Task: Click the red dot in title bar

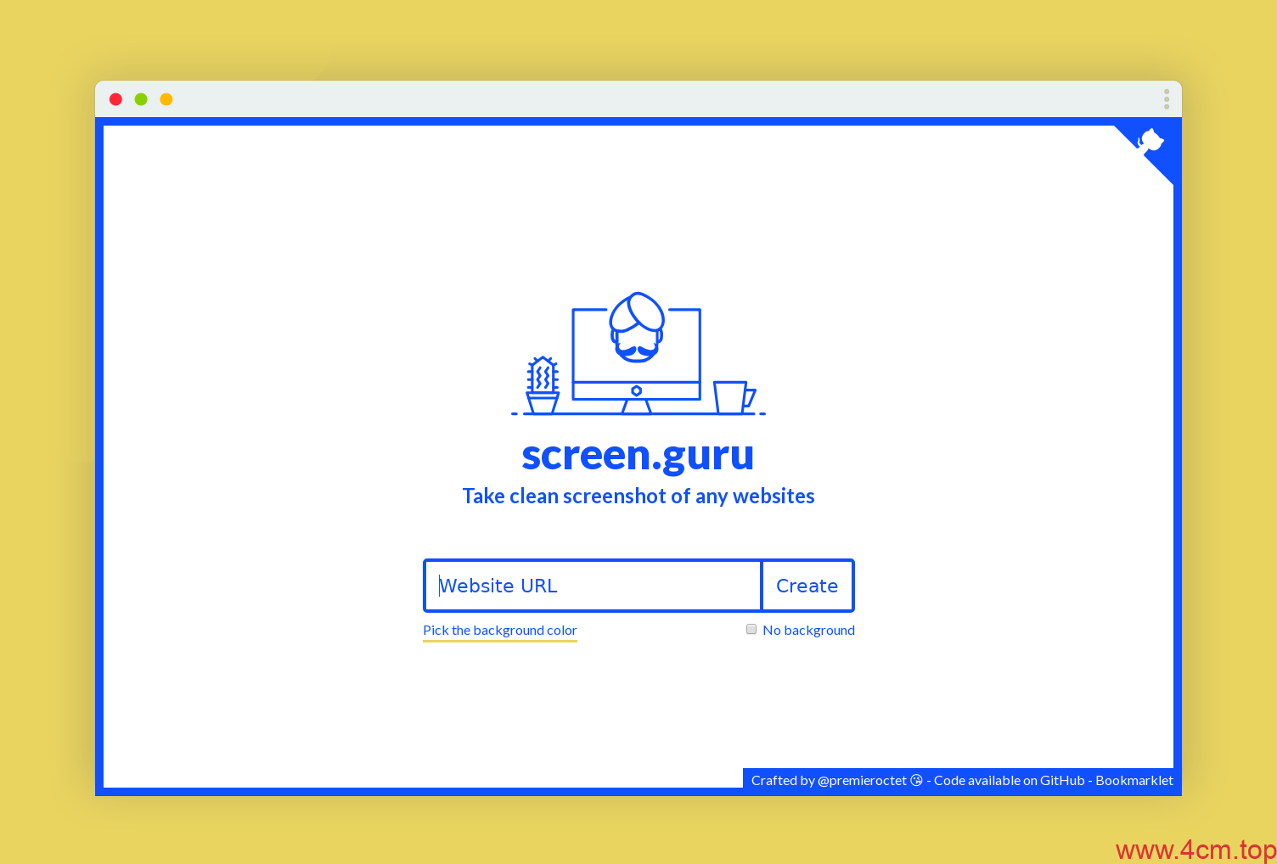Action: [115, 99]
